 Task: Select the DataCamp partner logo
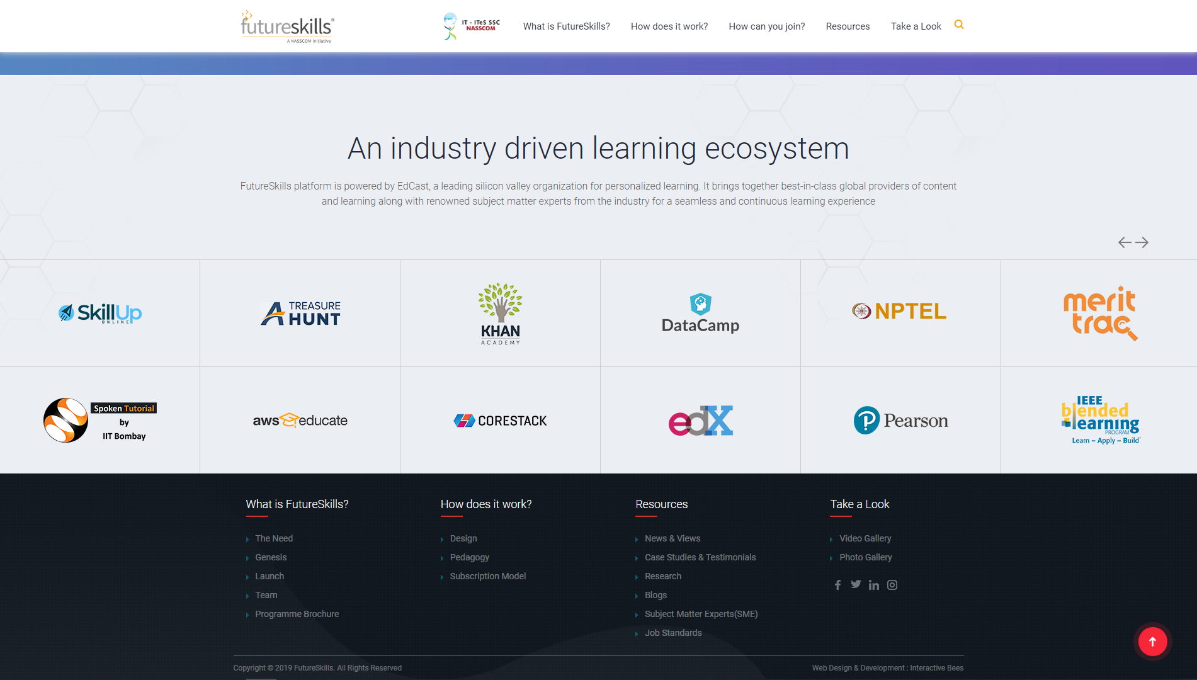point(700,314)
